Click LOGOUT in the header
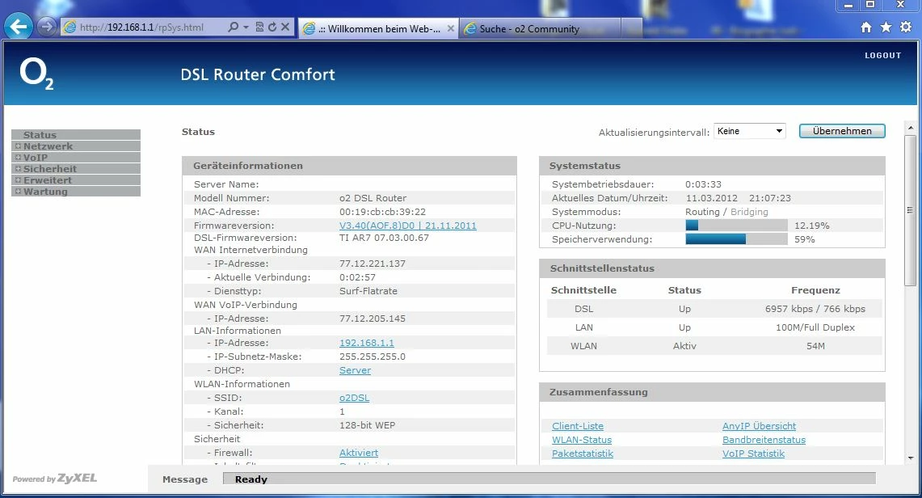This screenshot has height=498, width=922. (x=882, y=55)
